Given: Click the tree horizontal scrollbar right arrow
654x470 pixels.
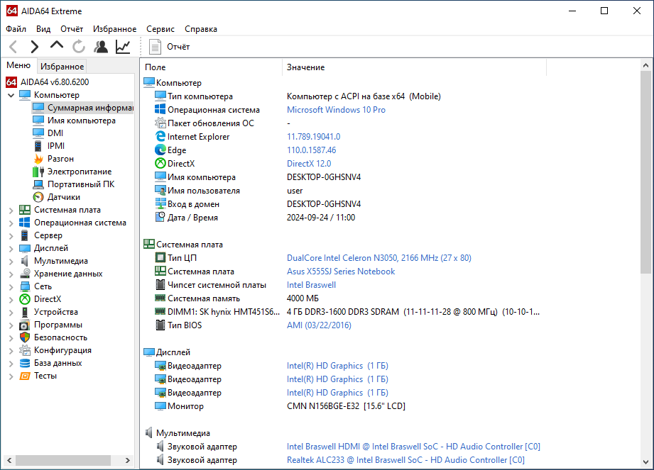Looking at the screenshot, I should 127,460.
